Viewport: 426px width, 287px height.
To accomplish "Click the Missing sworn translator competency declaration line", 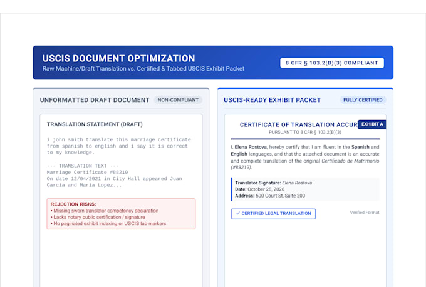I will (105, 211).
